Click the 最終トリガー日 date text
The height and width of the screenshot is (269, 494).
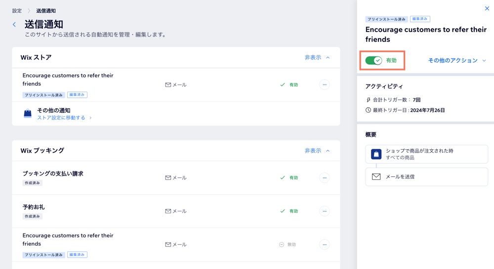pyautogui.click(x=427, y=110)
